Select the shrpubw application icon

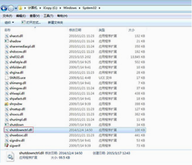click(7, 104)
